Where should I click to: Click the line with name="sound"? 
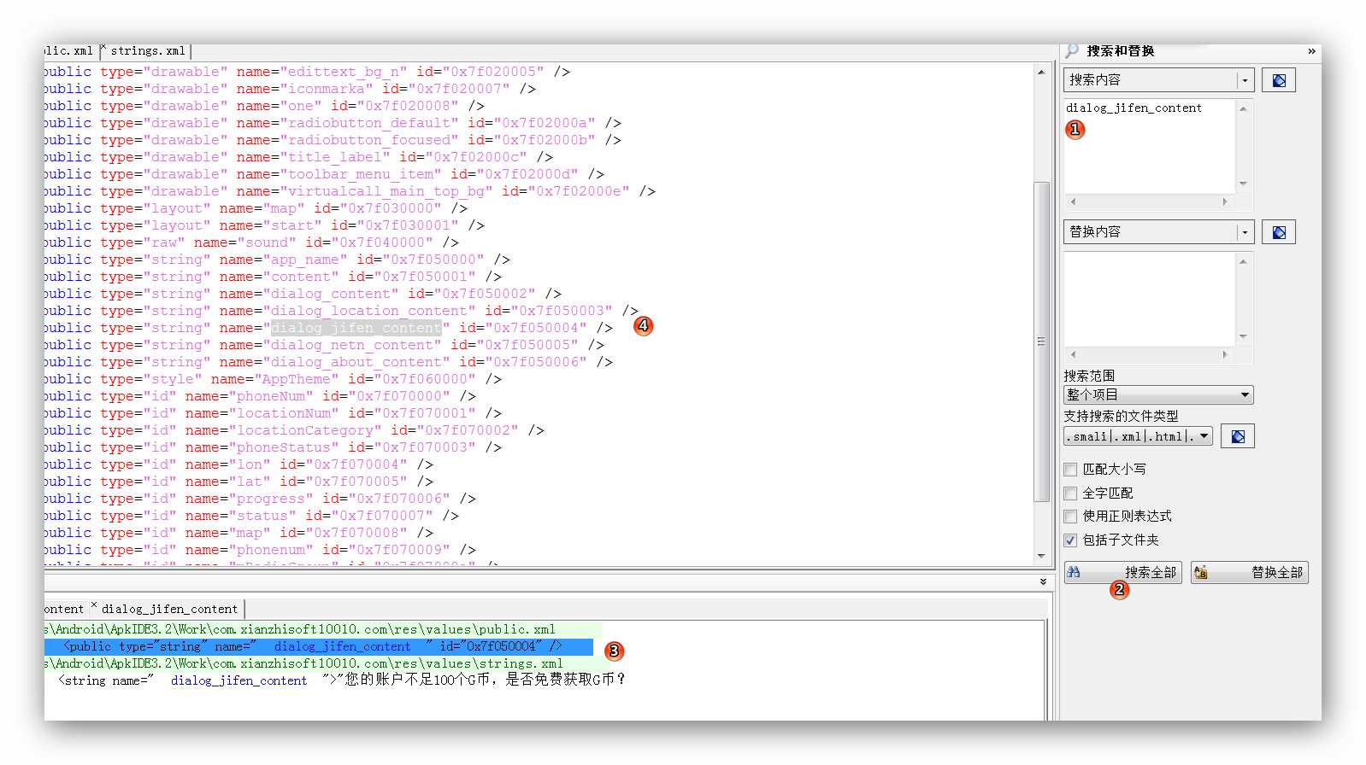[252, 242]
